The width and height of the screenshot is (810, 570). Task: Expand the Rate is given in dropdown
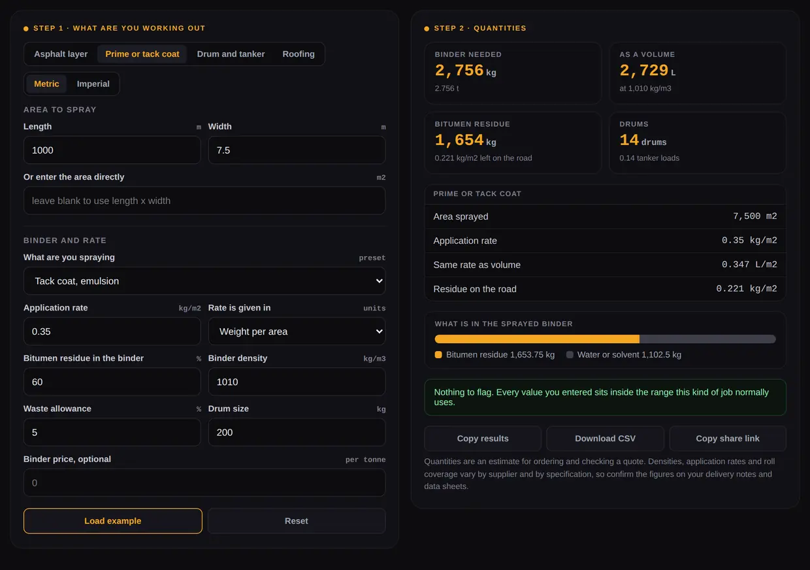[x=297, y=331]
